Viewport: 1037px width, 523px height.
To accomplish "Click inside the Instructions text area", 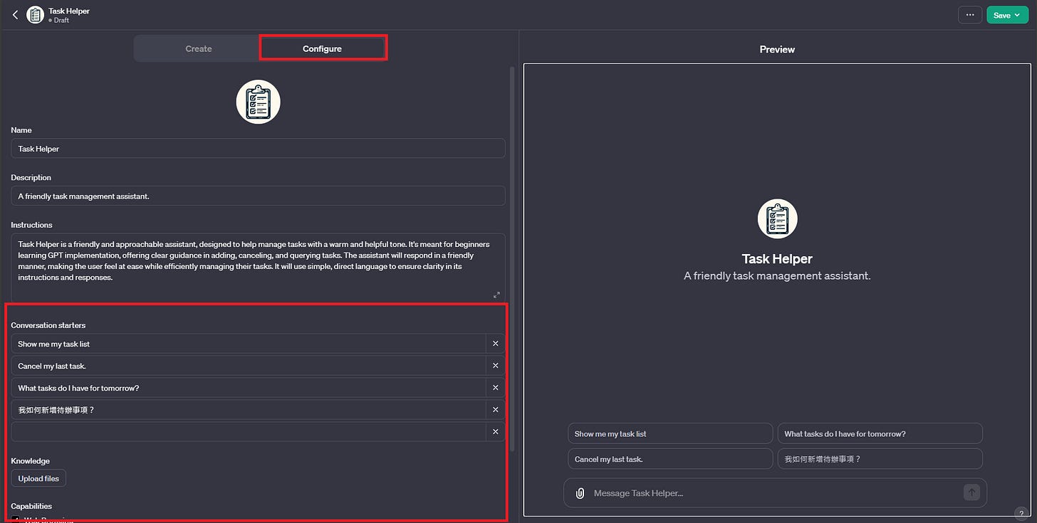I will click(258, 268).
